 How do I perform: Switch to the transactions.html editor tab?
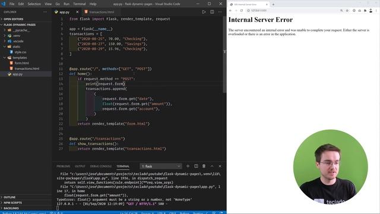tap(102, 12)
